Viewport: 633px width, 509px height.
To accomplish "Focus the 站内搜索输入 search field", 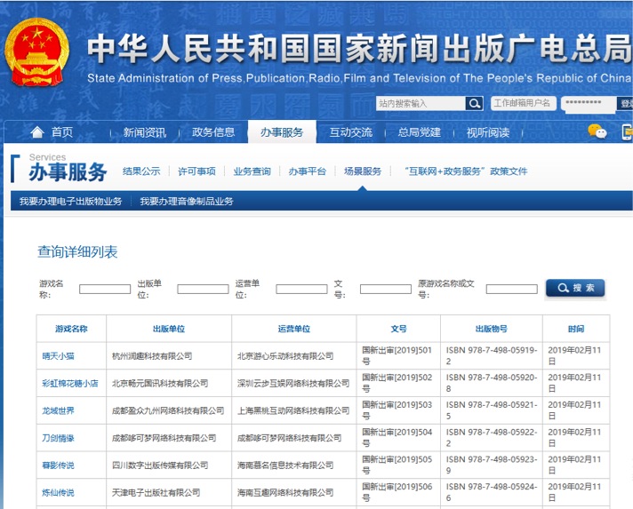I will pyautogui.click(x=421, y=104).
